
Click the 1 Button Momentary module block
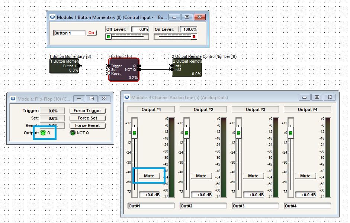point(64,66)
